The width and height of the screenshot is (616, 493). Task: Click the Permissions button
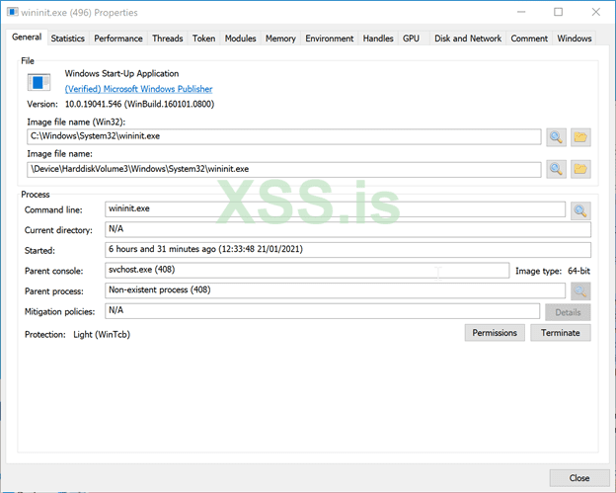pyautogui.click(x=495, y=333)
